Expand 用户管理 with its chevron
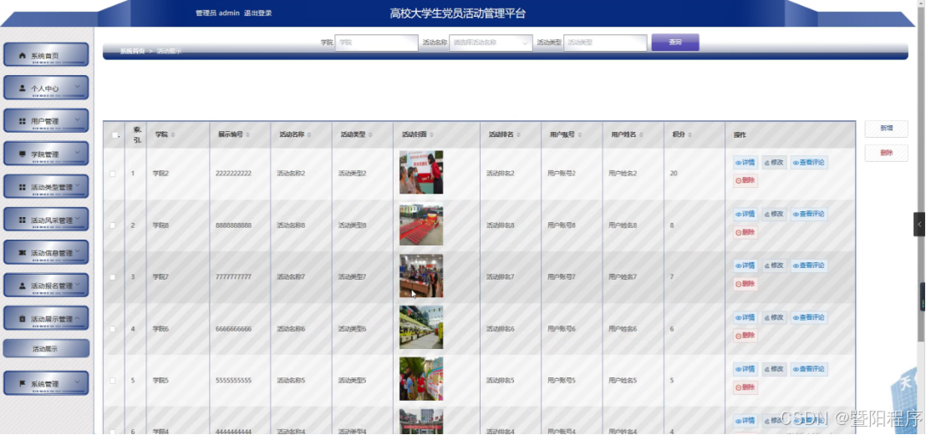Image resolution: width=926 pixels, height=435 pixels. pyautogui.click(x=78, y=120)
